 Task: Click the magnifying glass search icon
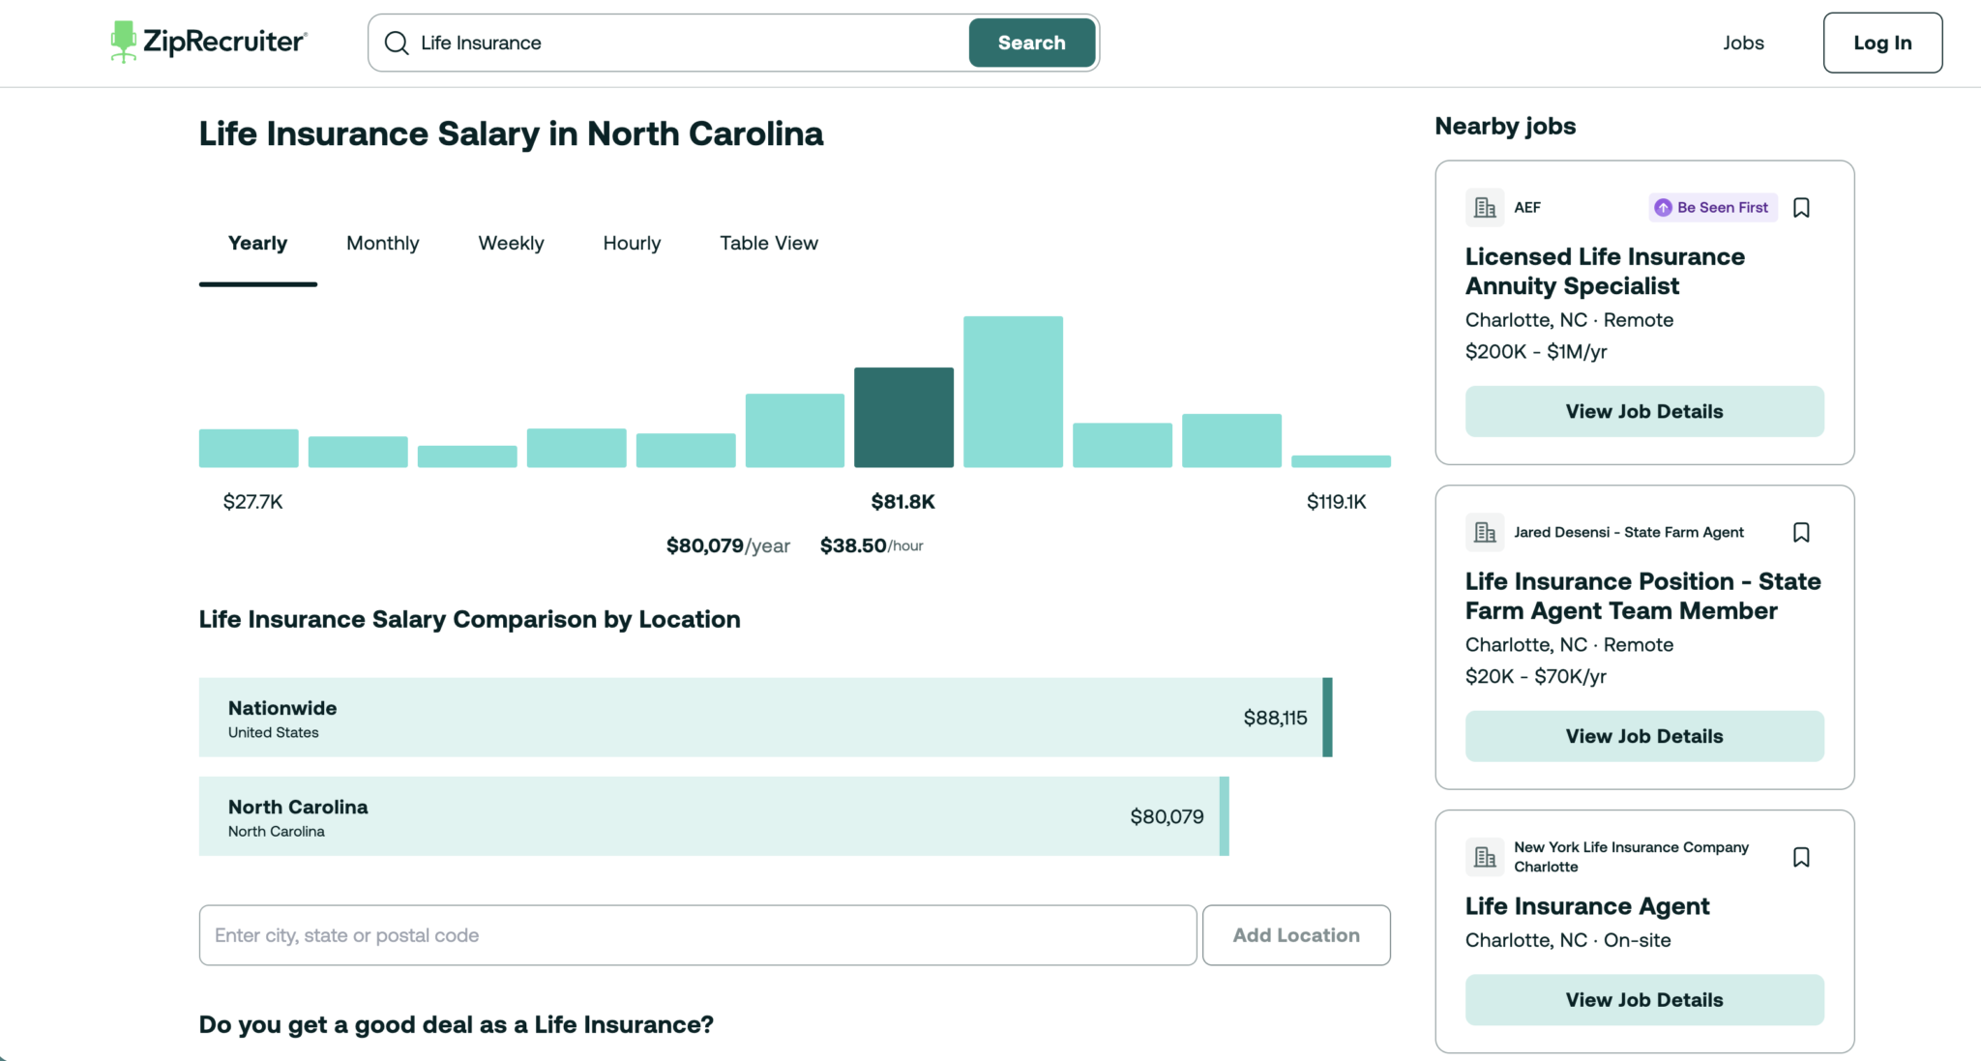point(397,43)
